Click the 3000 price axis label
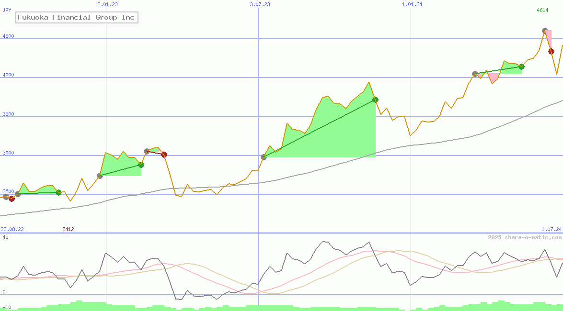Screen dimensions: 563x311 (8, 153)
